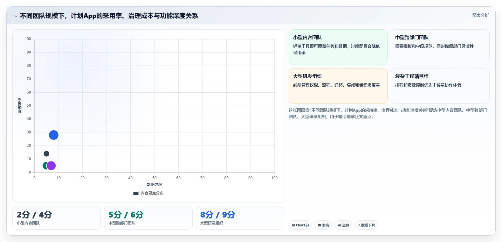Click the description 轻量工具即可覆盖任务和排期

click(x=336, y=49)
